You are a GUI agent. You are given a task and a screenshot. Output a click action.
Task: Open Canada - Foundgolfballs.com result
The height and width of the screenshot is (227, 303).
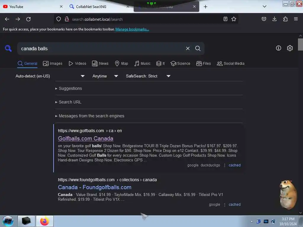click(x=95, y=187)
